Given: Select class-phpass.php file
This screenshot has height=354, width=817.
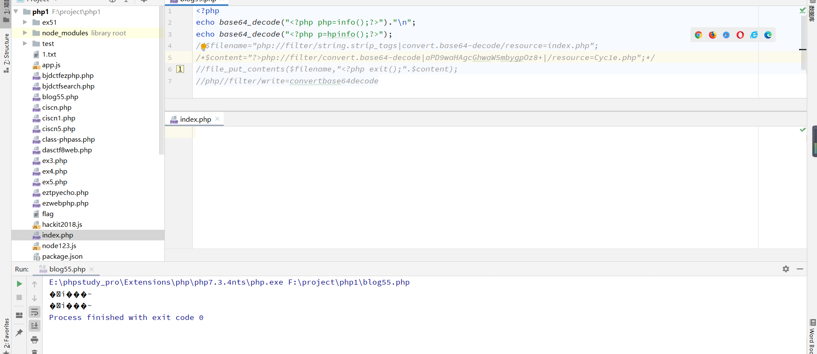Looking at the screenshot, I should point(68,139).
